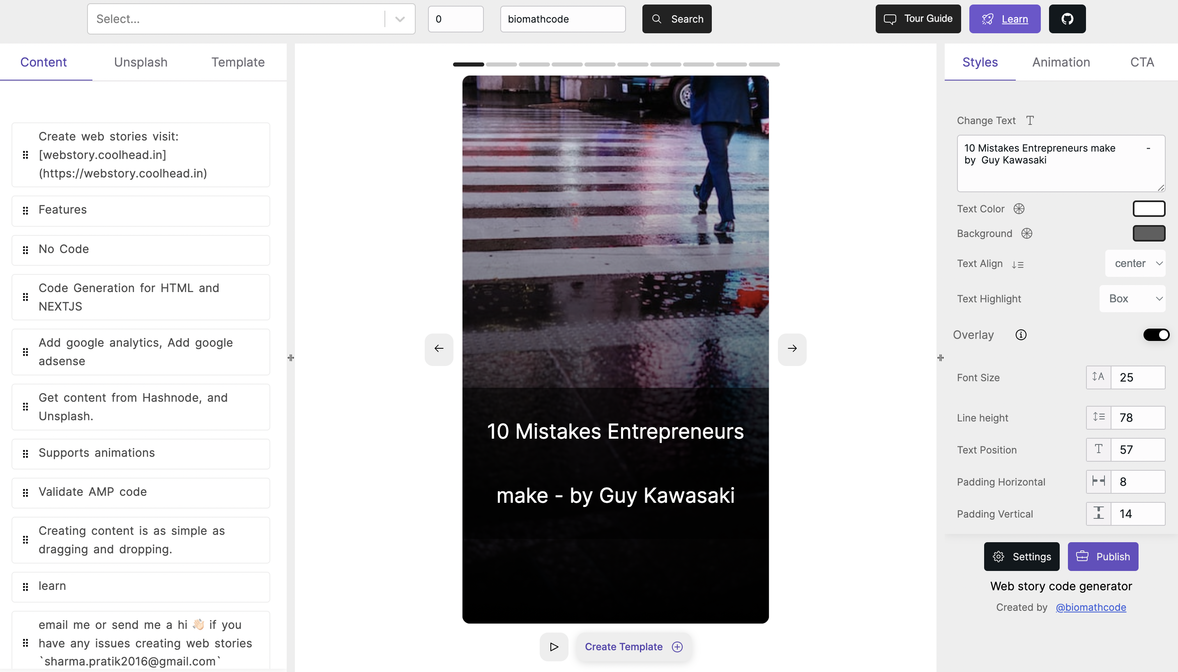Screen dimensions: 1178x672
Task: Click the right panel resize handle
Action: (x=940, y=358)
